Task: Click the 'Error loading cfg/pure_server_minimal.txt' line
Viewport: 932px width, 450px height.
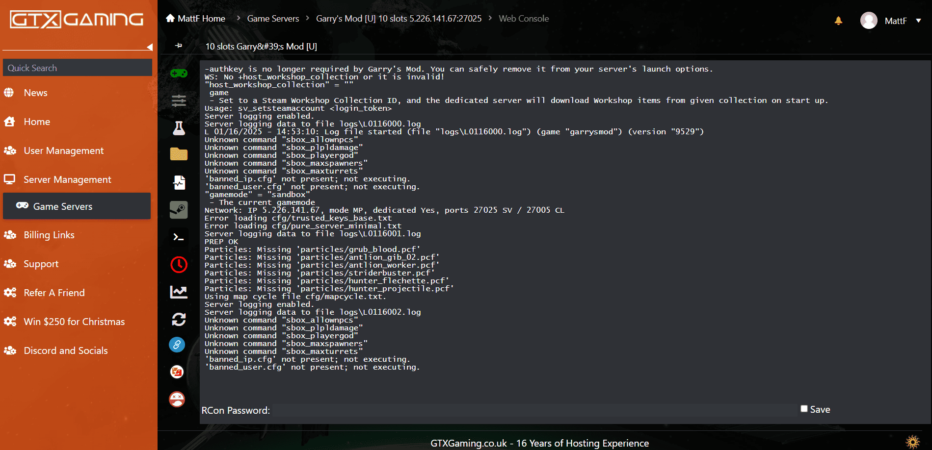Action: [303, 226]
